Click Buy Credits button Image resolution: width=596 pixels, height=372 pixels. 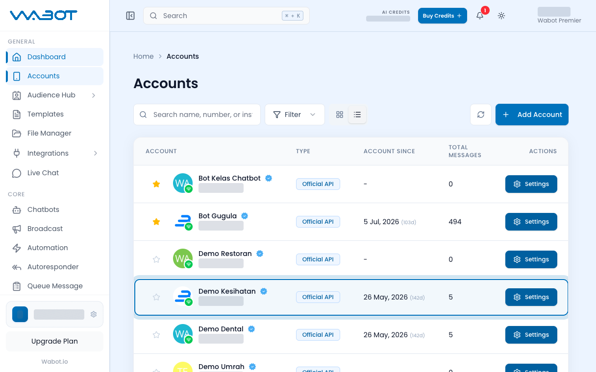[442, 16]
